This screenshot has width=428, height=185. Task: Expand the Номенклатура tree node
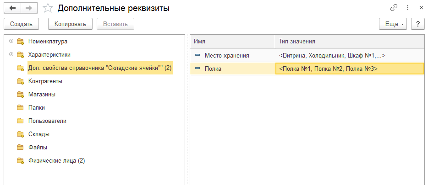coord(11,41)
